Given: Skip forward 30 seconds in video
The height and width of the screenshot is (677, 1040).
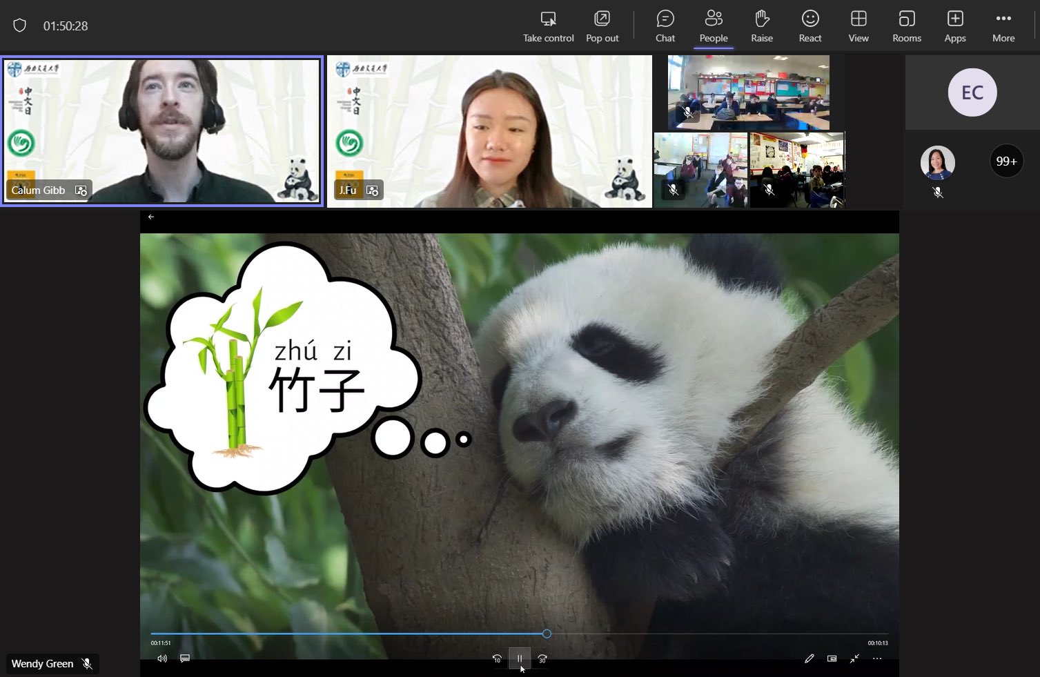Looking at the screenshot, I should pos(542,659).
